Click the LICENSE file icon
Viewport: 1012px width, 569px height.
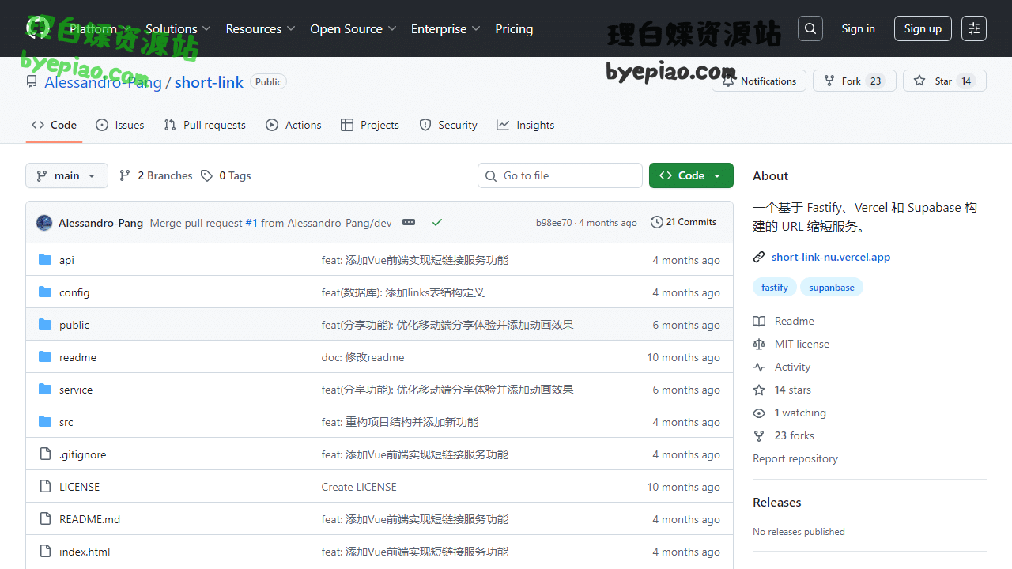point(45,487)
